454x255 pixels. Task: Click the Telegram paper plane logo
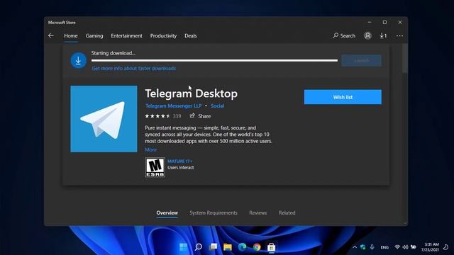(104, 119)
